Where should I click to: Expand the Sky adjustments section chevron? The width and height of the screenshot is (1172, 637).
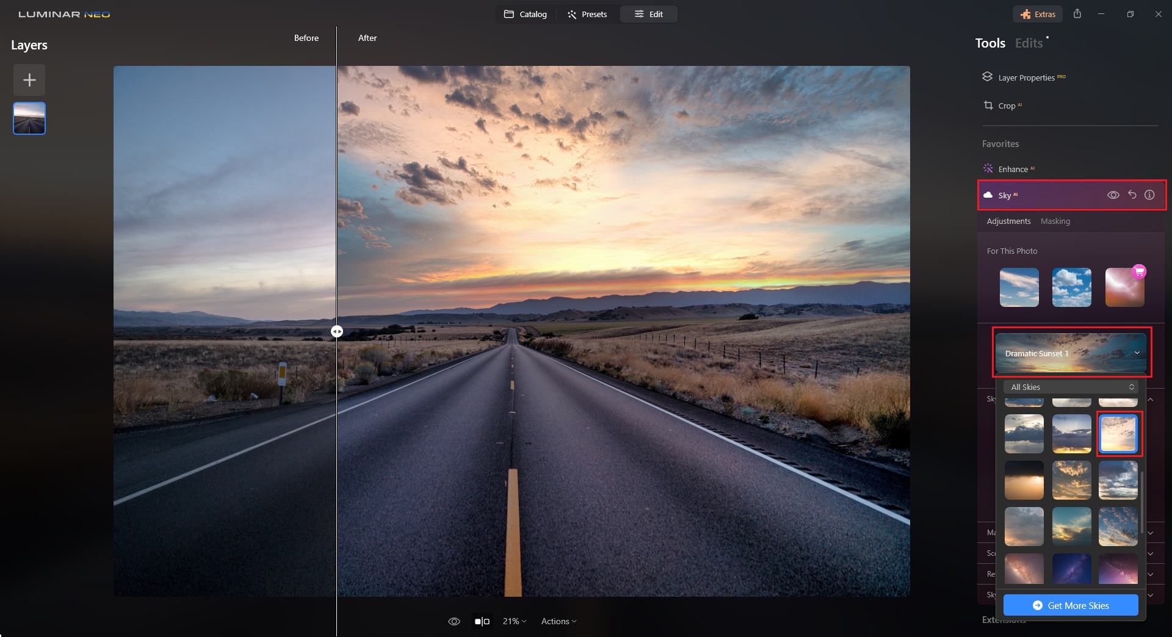[1151, 595]
